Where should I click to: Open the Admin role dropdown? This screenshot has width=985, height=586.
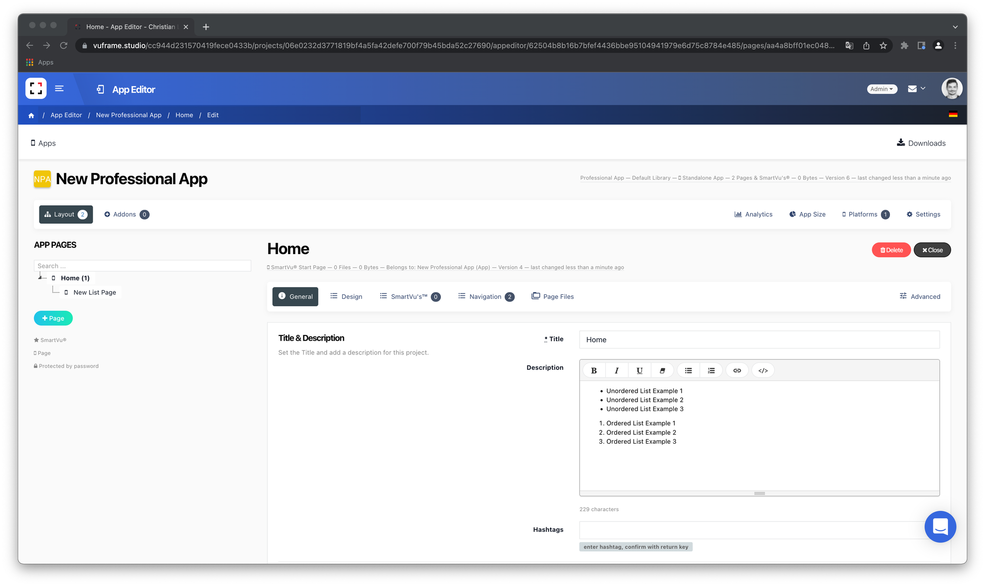pos(882,89)
